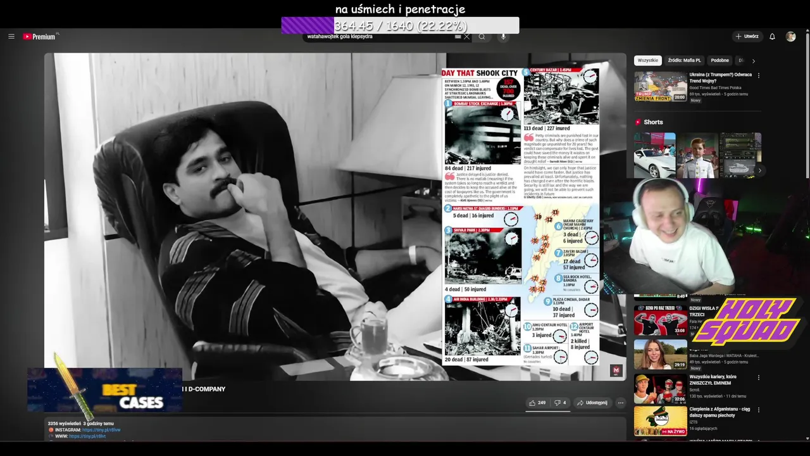Dislike the video with thumbs-down icon

[560, 403]
